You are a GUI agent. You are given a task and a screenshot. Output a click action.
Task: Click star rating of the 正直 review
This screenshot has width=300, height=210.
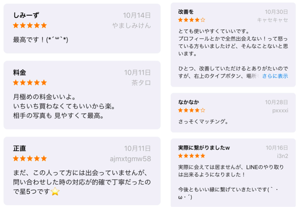[x=30, y=159]
